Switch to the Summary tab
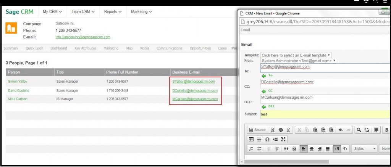The width and height of the screenshot is (391, 167). point(11,48)
